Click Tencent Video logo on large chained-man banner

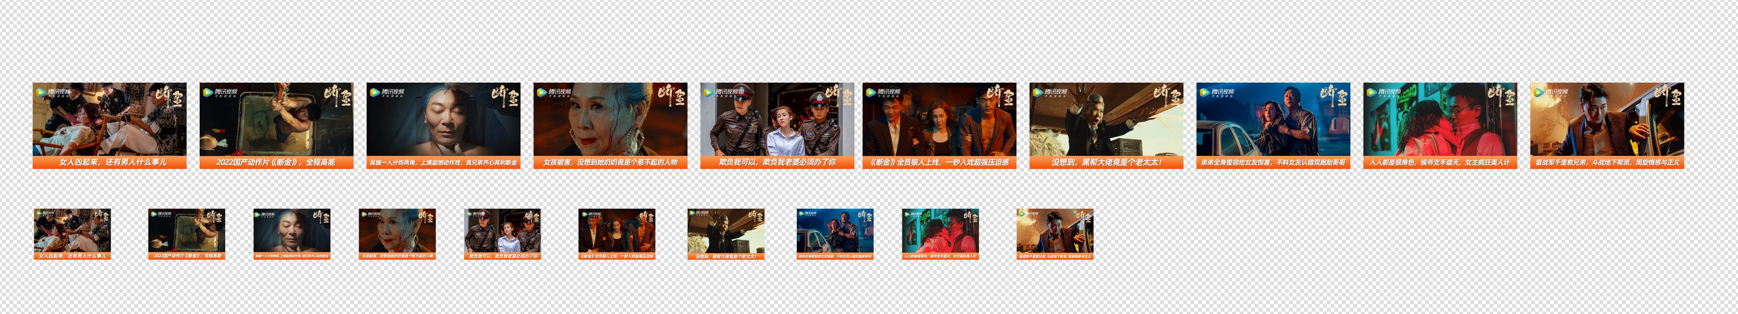[221, 93]
